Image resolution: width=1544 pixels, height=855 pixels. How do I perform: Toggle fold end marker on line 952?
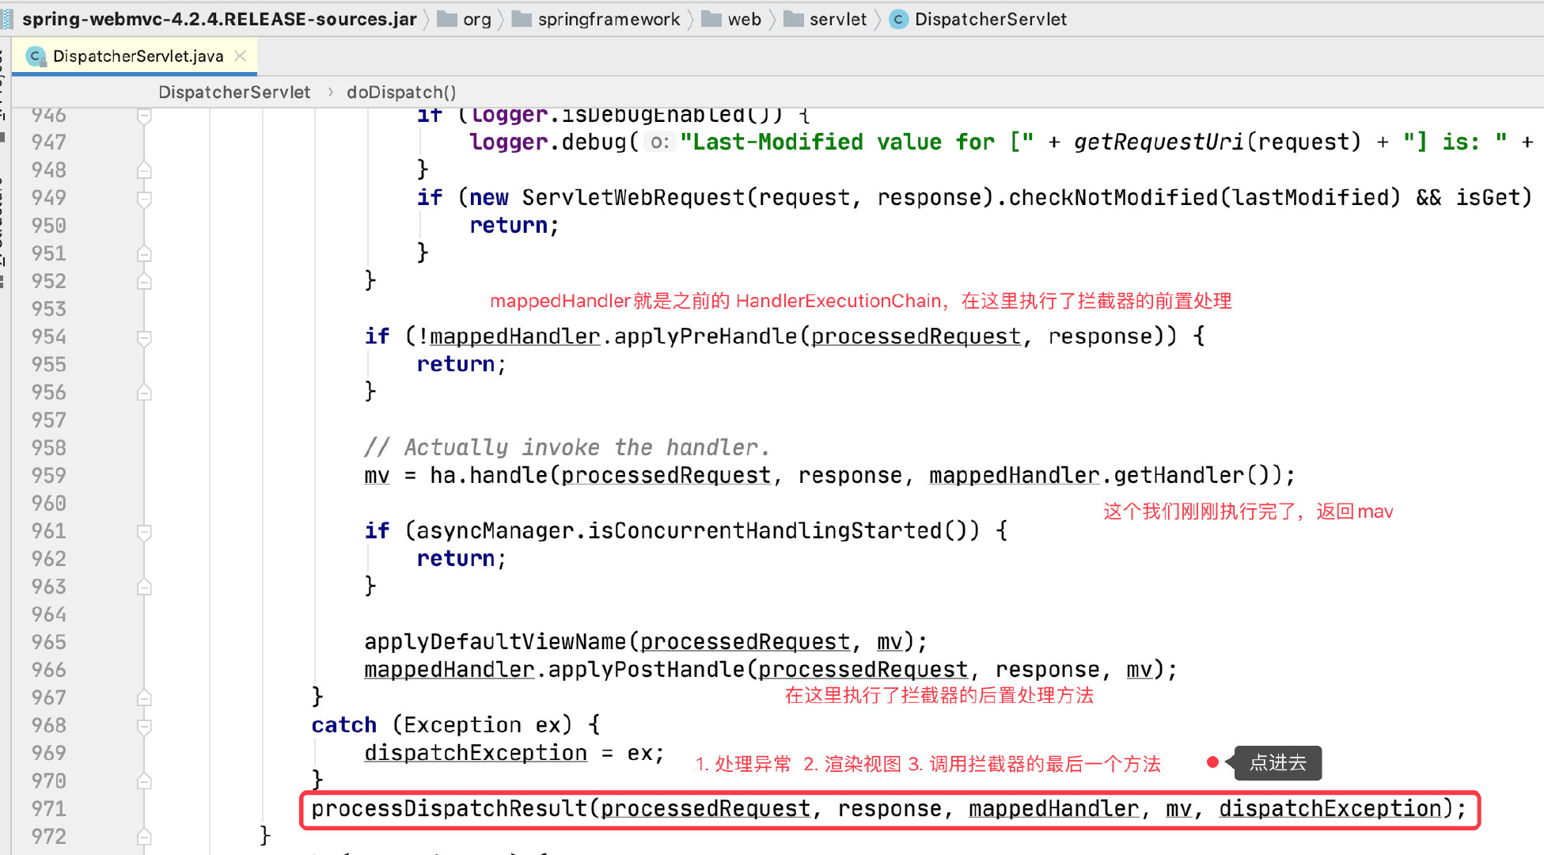coord(144,281)
